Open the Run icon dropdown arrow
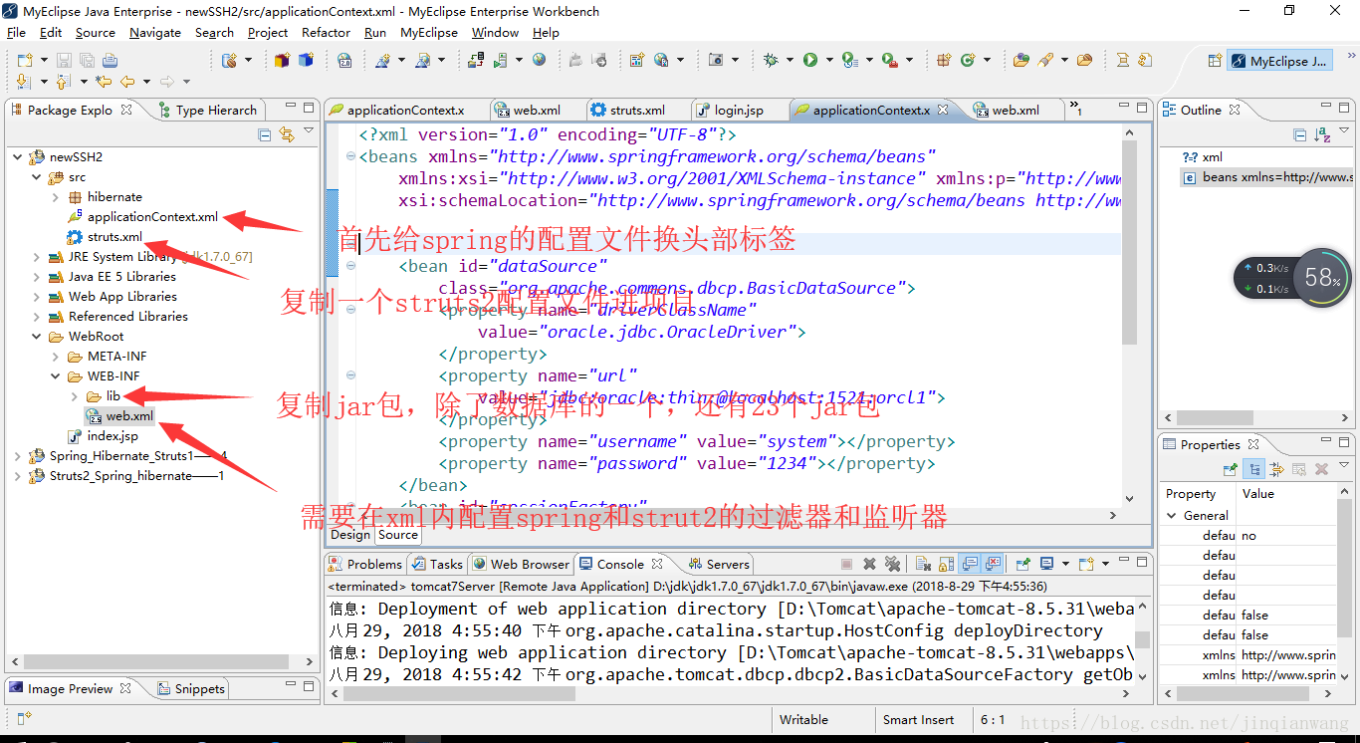 point(828,61)
